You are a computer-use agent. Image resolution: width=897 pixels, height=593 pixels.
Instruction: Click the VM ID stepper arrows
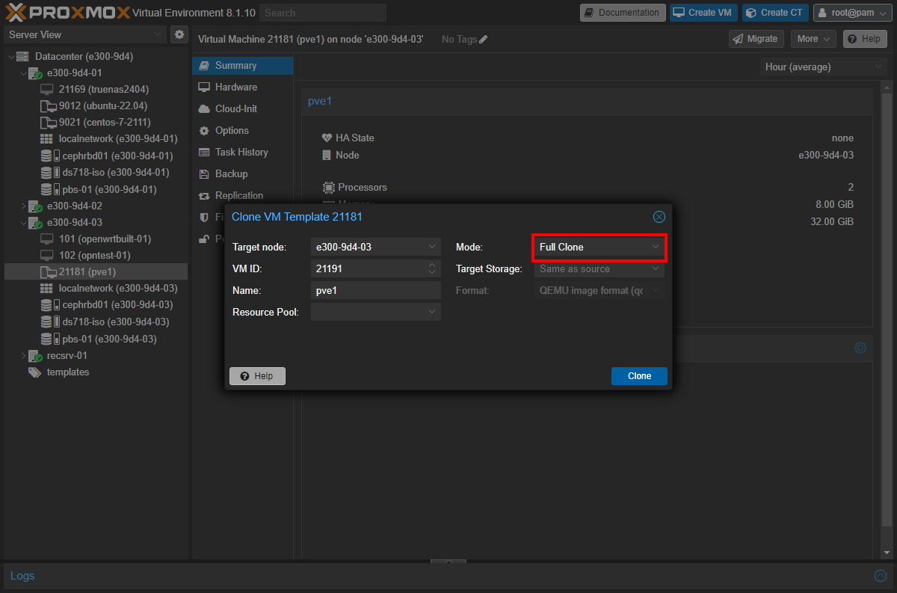432,268
